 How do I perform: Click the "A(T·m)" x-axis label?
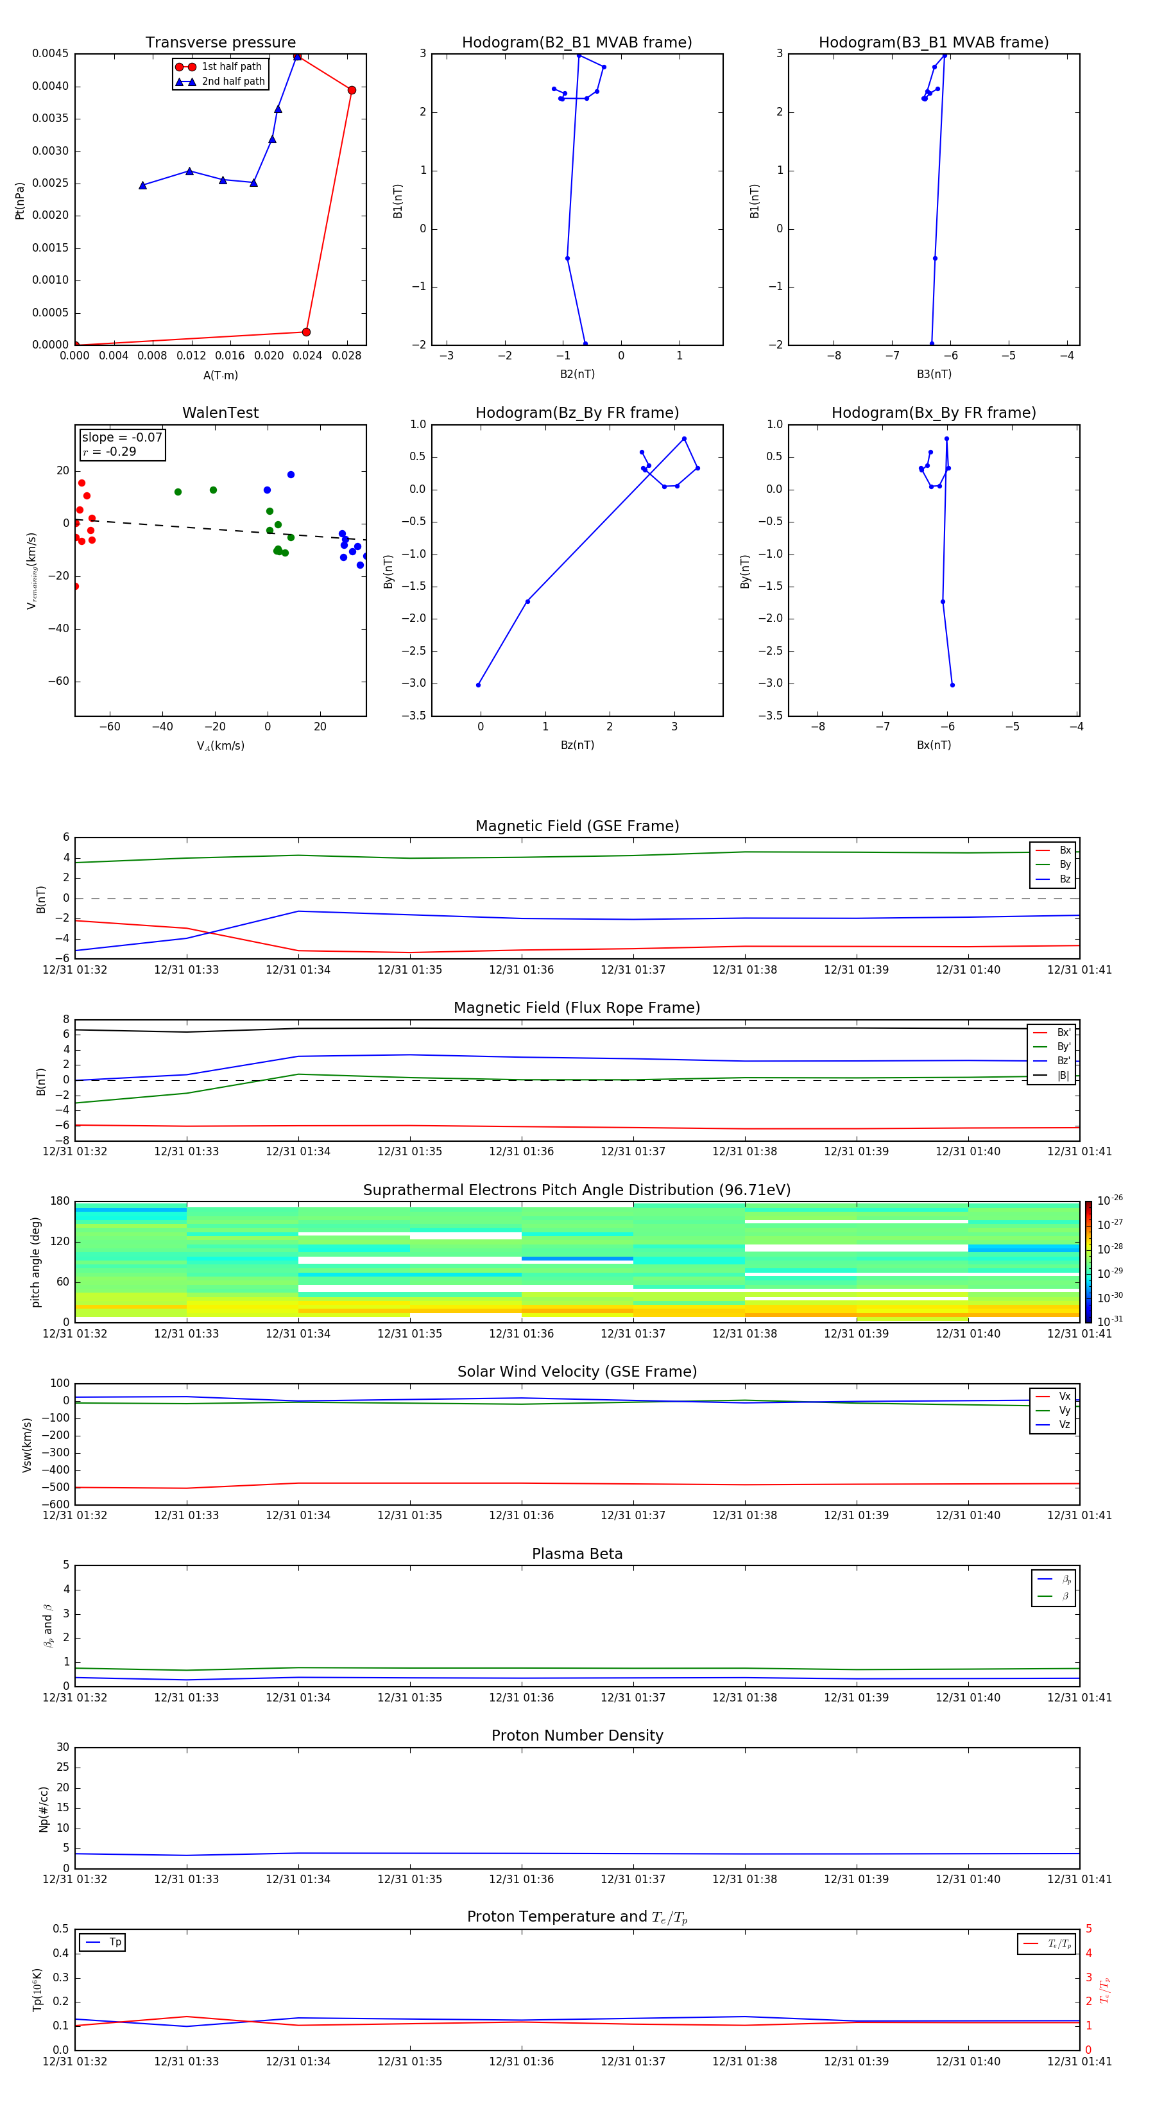220,375
